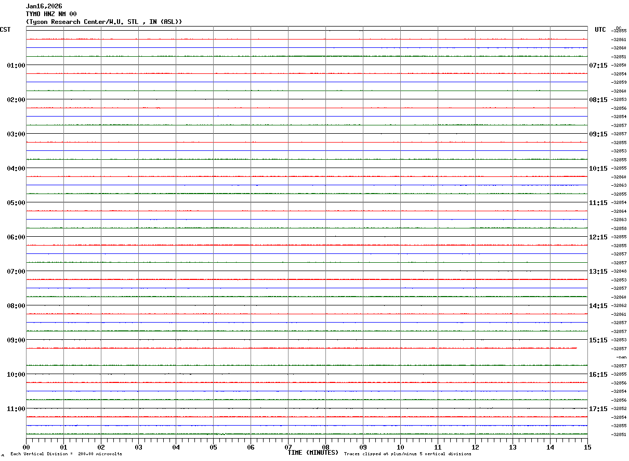The height and width of the screenshot is (461, 629).
Task: Click minute tick label 11 on x-axis
Action: pos(438,447)
